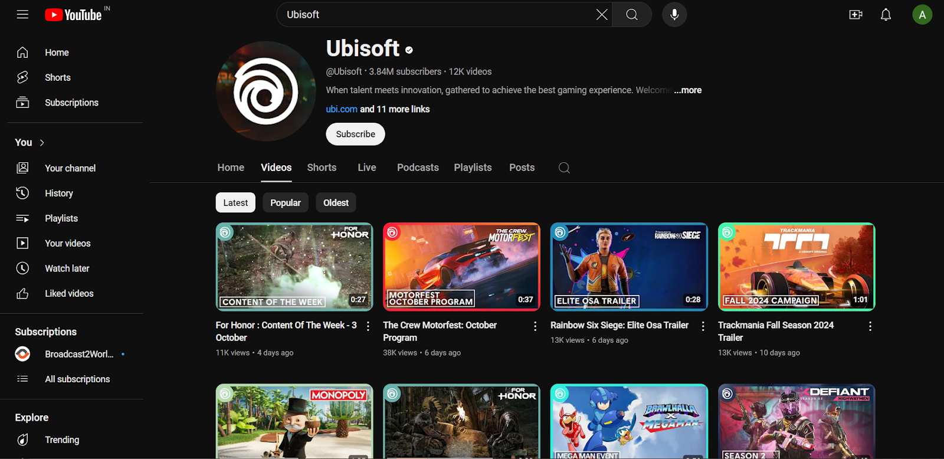Open Rainbow Six Siege Elite Osa title
Screen dimensions: 944x459
pos(619,325)
